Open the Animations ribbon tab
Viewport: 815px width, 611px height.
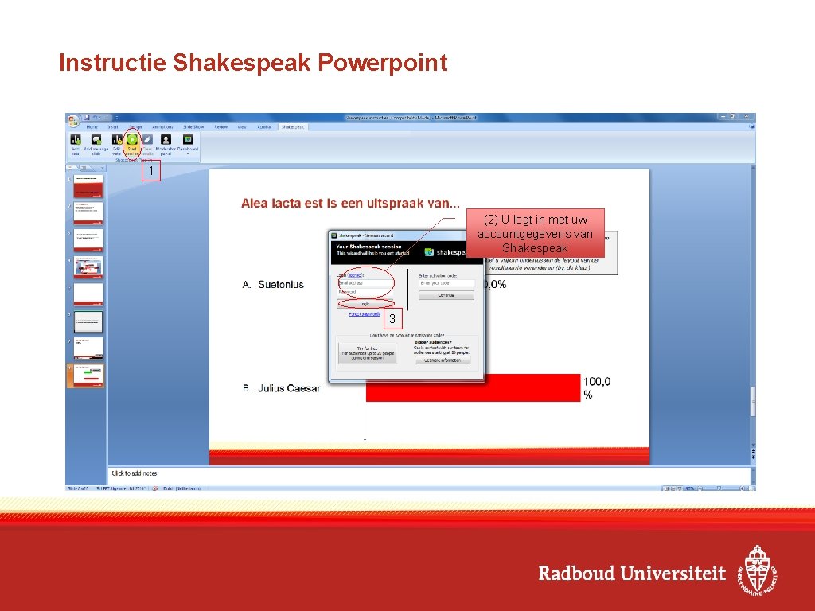(x=162, y=126)
